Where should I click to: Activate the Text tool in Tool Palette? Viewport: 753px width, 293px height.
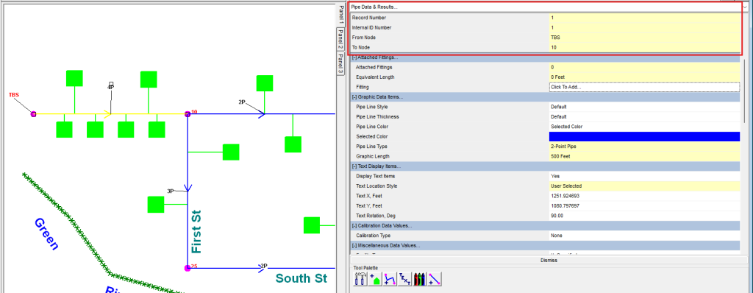click(x=405, y=278)
